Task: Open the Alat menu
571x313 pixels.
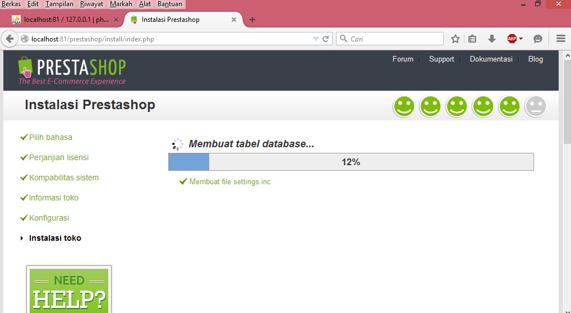Action: [x=145, y=4]
